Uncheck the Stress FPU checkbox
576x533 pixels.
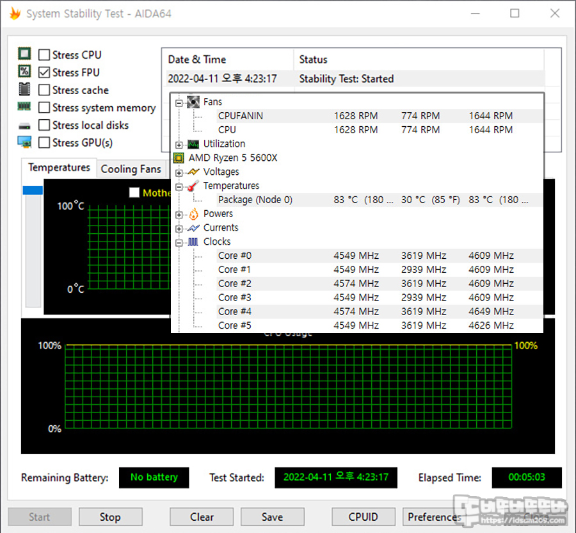pos(44,72)
